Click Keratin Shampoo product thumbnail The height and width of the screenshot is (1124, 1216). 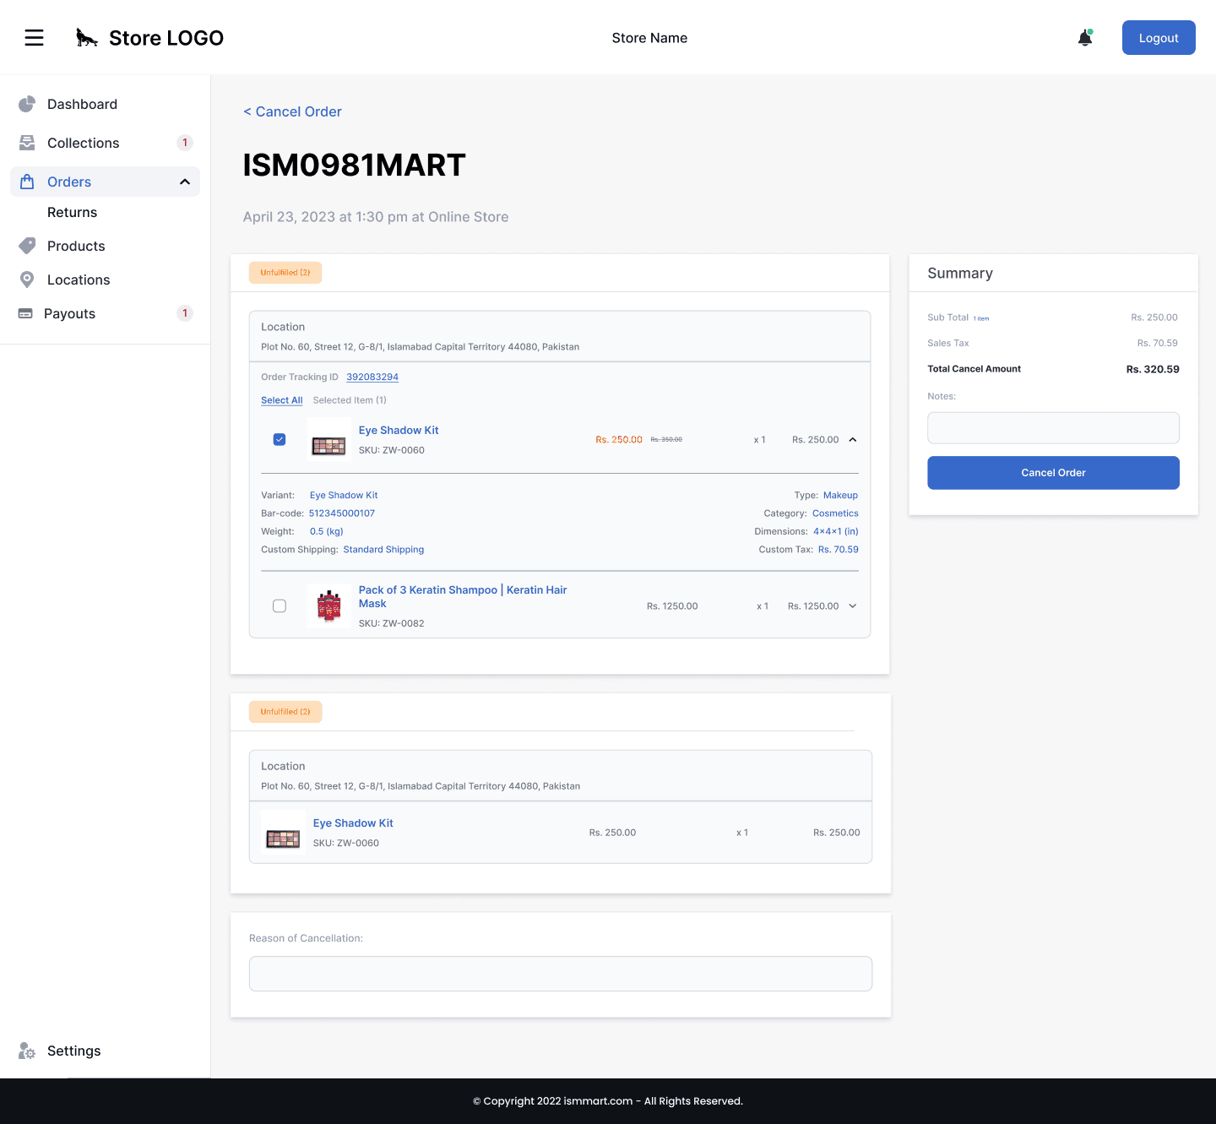pos(328,605)
